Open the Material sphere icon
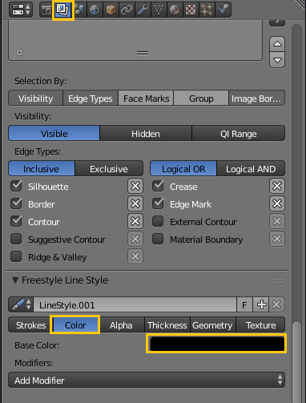This screenshot has height=403, width=306. [x=175, y=10]
